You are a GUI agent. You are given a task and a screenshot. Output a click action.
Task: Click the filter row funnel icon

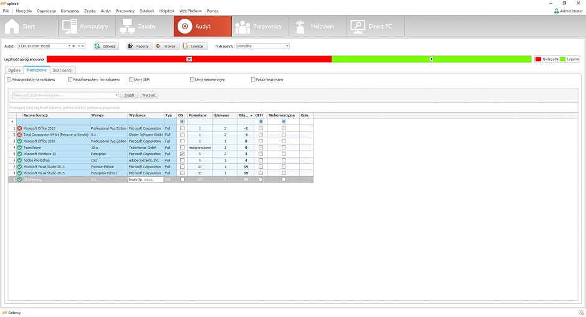coord(12,121)
